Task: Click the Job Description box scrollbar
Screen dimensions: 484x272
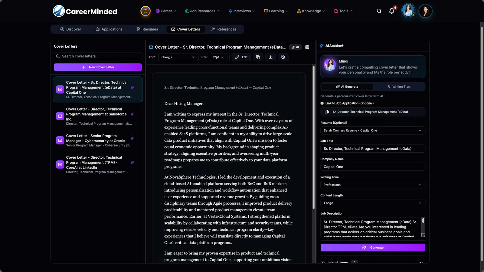Action: point(423,221)
